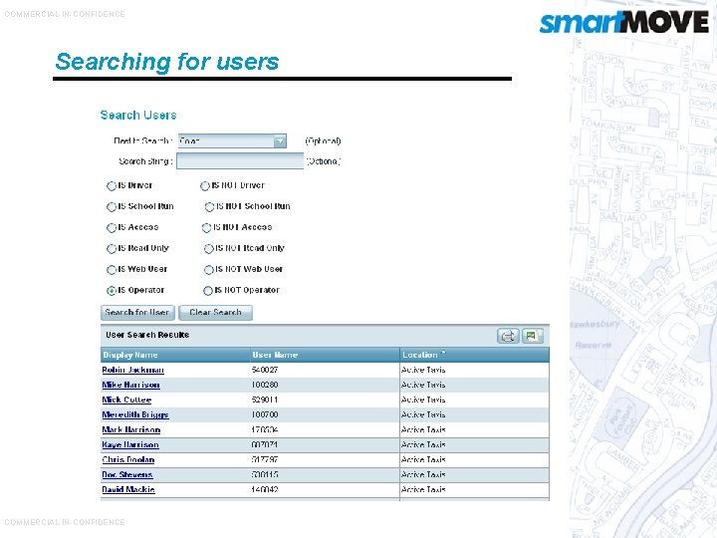Open Mick Cottee user link

[126, 400]
